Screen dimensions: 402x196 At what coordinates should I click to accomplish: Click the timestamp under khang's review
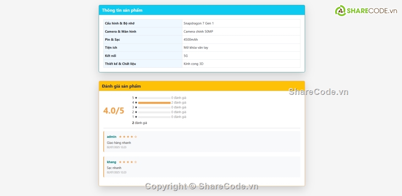117,172
